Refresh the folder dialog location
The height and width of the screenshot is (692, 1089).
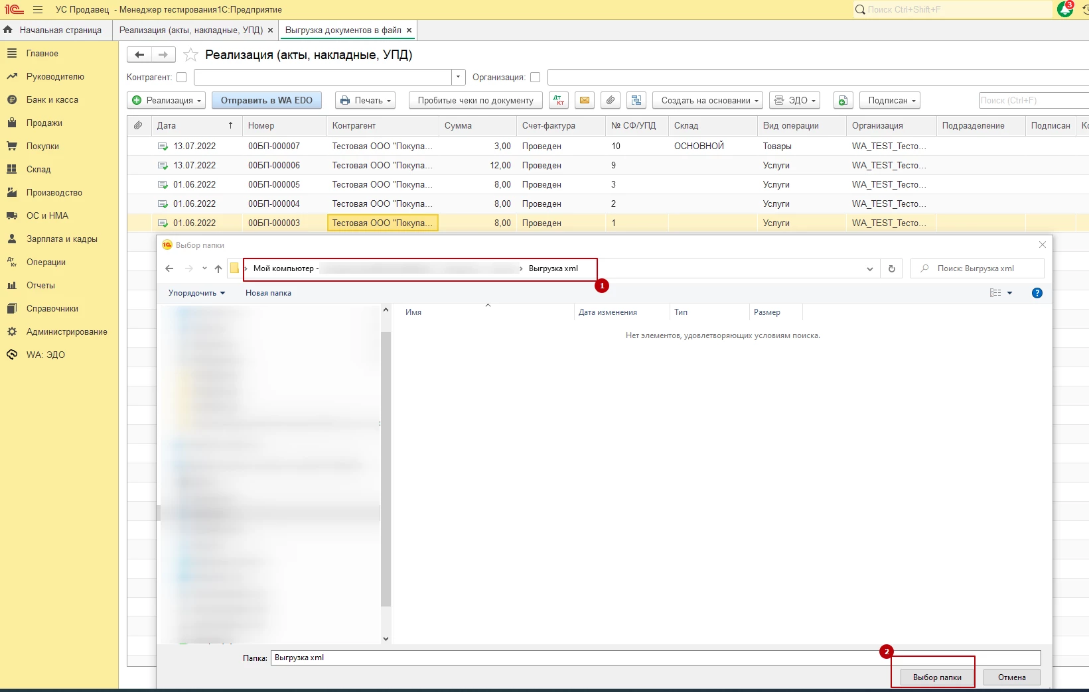point(891,268)
